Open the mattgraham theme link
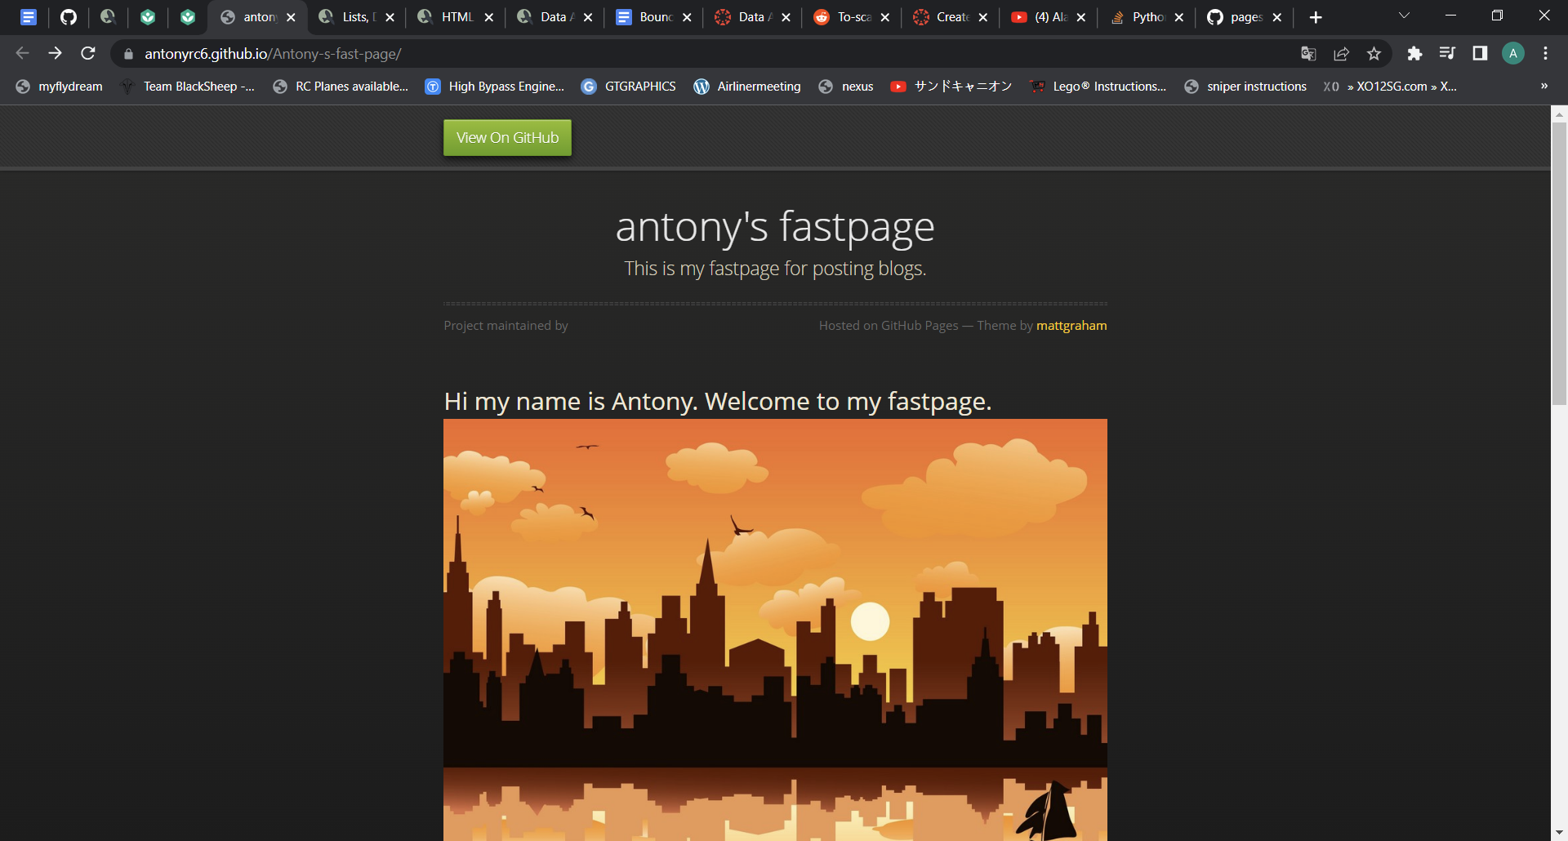Screen dimensions: 1568x841 [x=1071, y=326]
